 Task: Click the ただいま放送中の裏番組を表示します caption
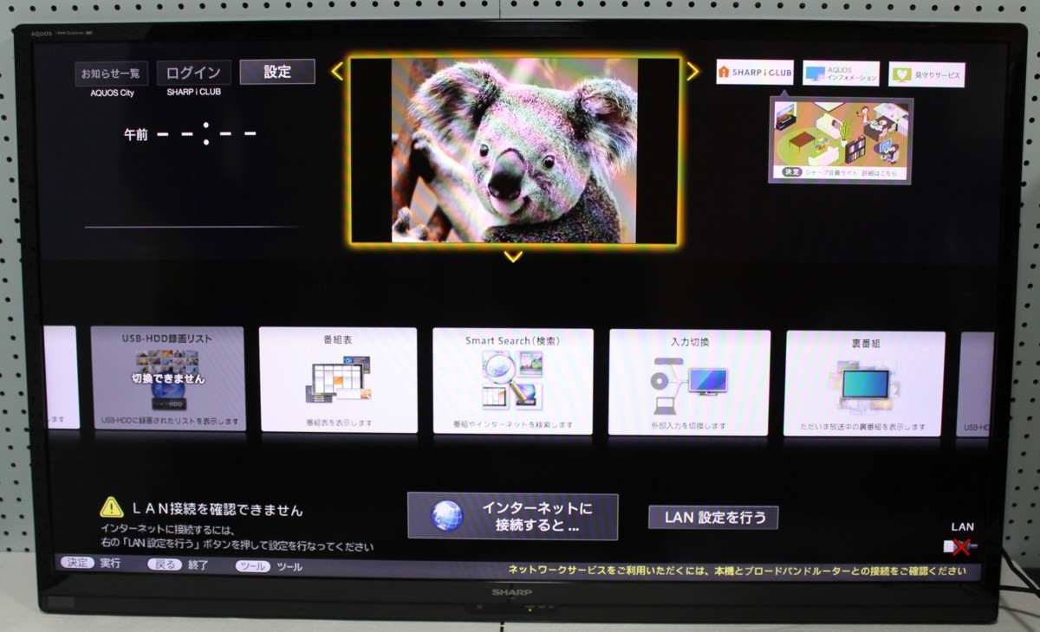pyautogui.click(x=865, y=427)
